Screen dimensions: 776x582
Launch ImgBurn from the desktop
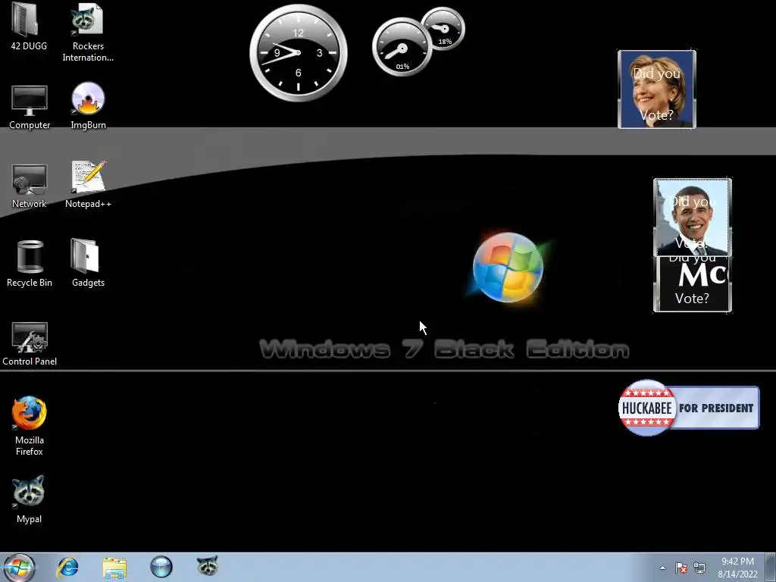pyautogui.click(x=88, y=106)
